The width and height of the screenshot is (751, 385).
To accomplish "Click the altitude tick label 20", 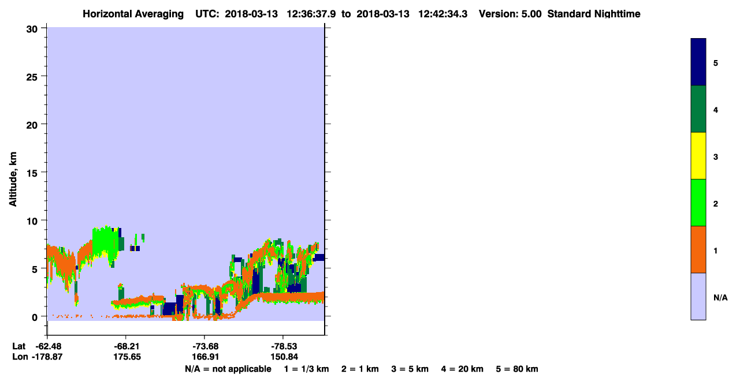I will tap(34, 124).
